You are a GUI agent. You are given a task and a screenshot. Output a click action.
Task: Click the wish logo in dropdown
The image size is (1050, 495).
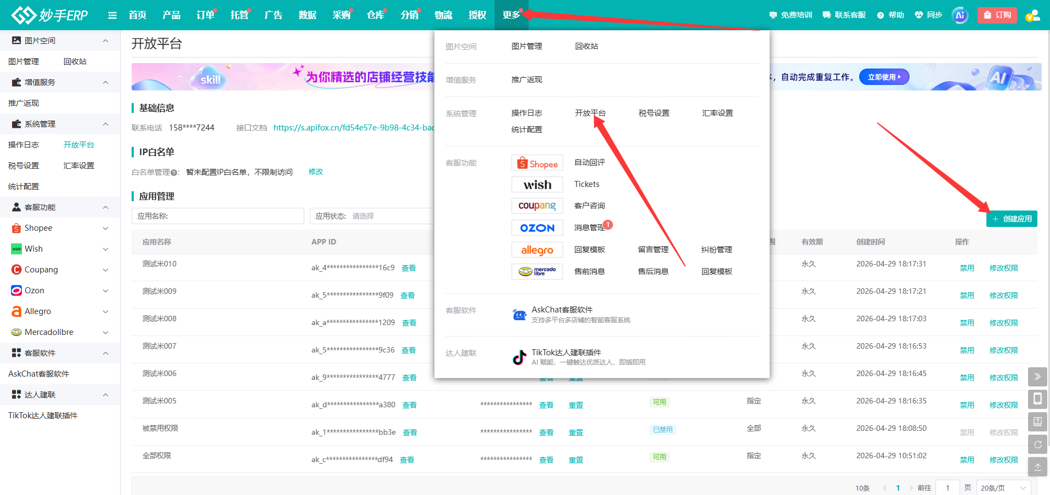[537, 185]
